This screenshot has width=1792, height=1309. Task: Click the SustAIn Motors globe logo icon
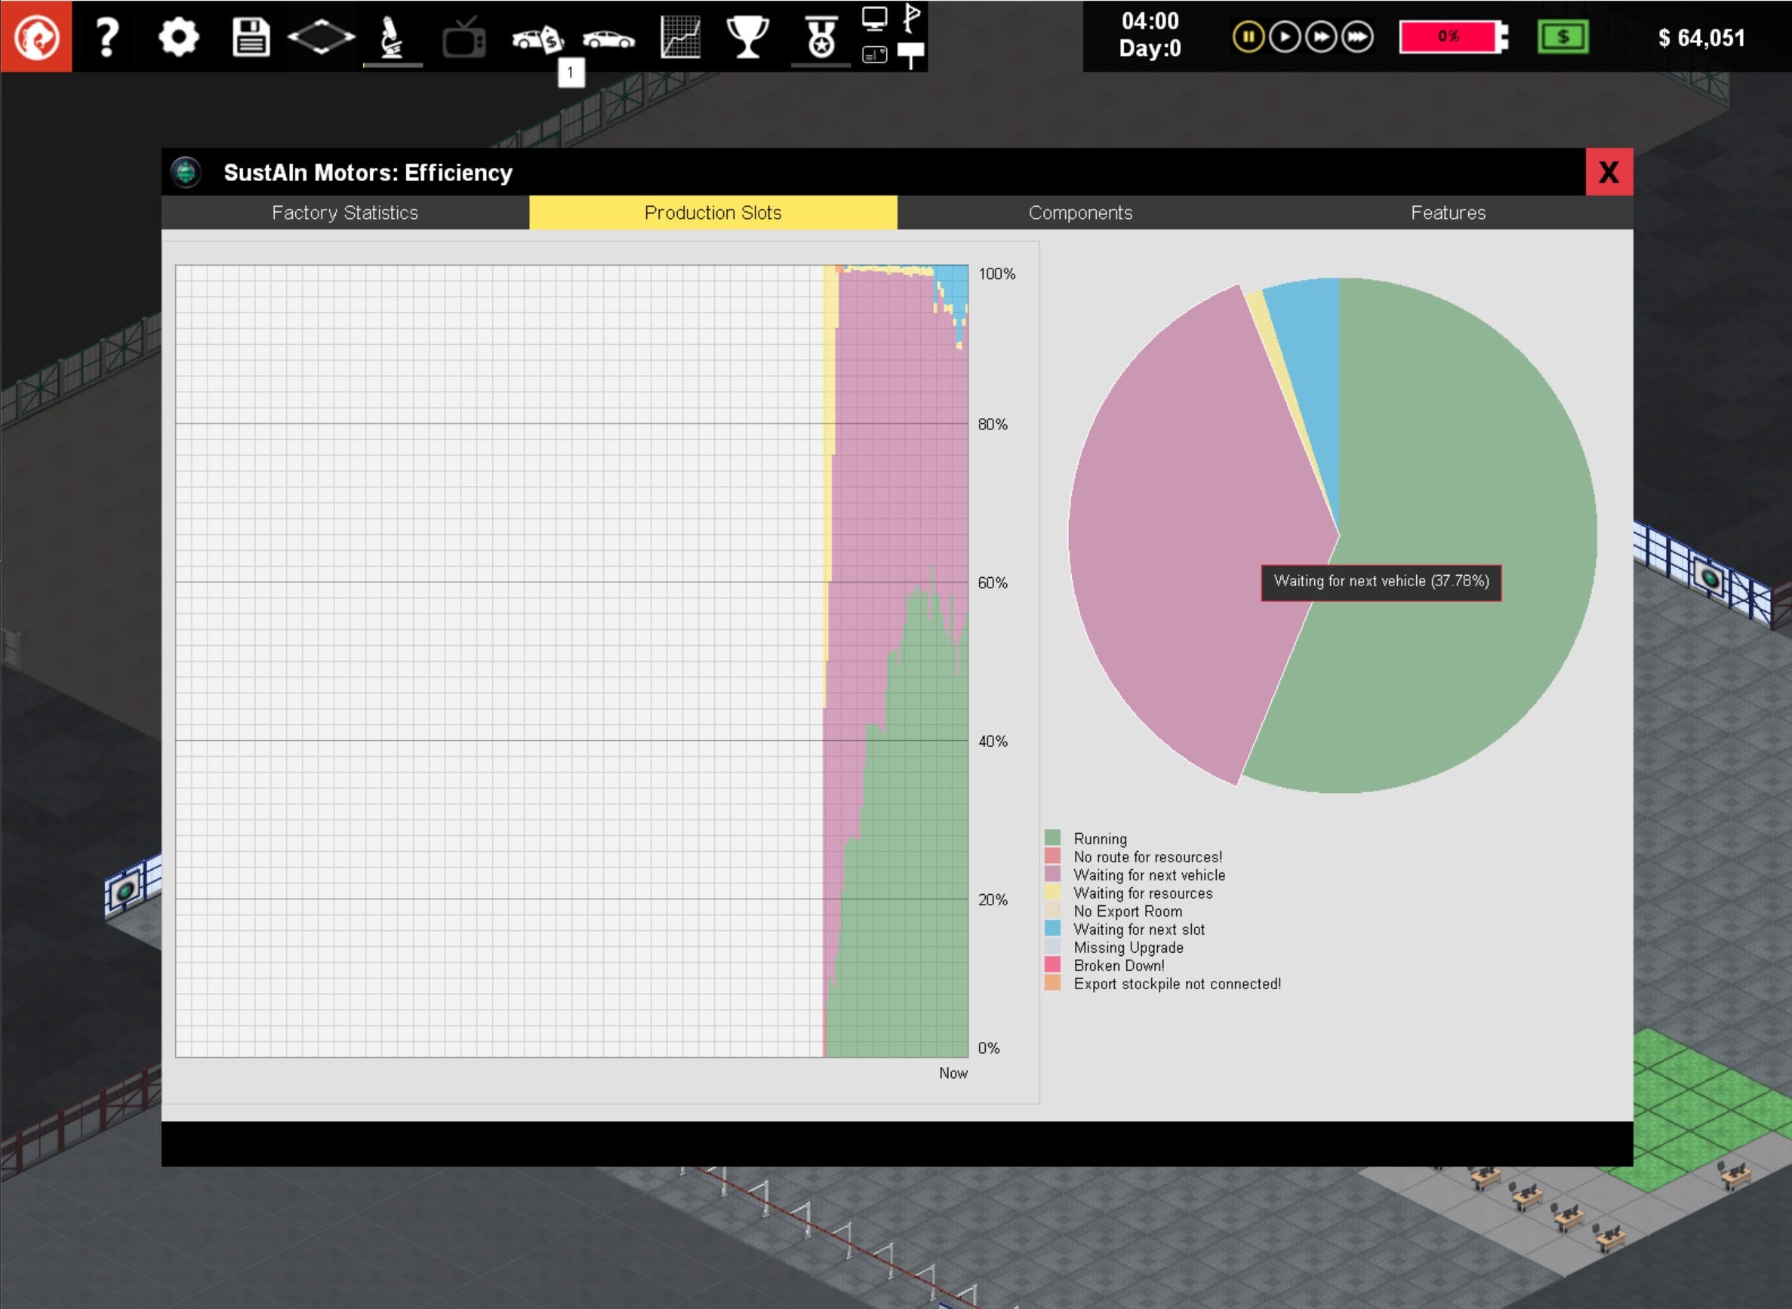click(x=186, y=172)
